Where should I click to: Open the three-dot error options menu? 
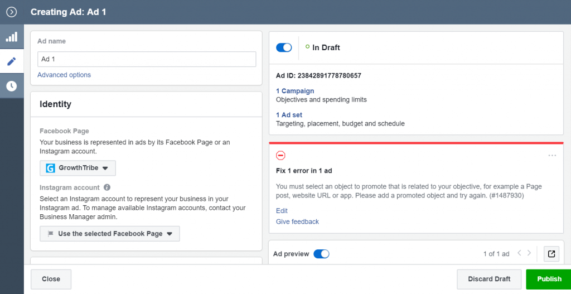click(552, 156)
